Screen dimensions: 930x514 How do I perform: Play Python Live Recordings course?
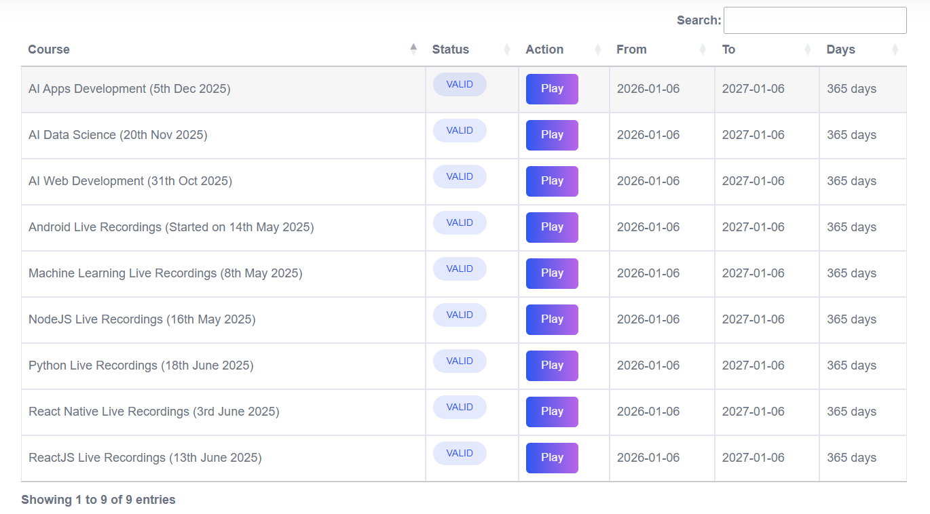click(552, 365)
